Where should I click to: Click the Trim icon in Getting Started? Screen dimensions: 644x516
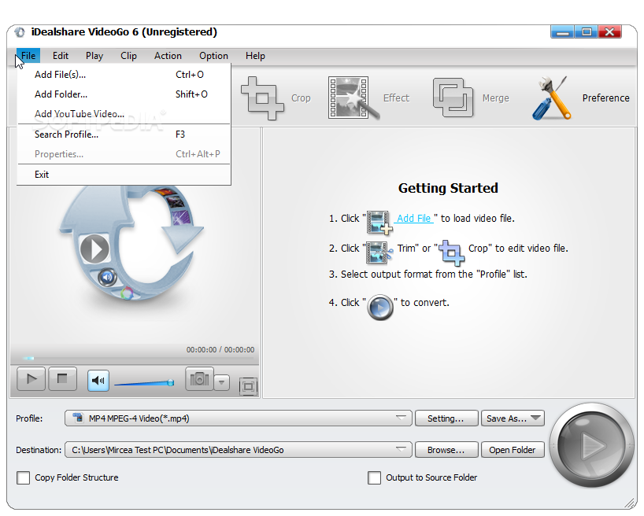(x=379, y=252)
